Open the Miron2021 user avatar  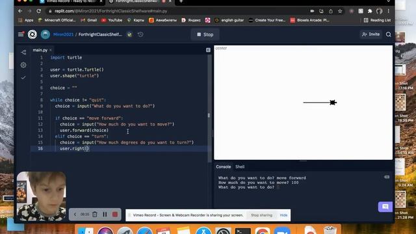pos(45,34)
